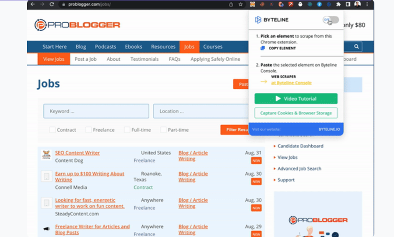Open the puzzle-piece Extensions menu
394x237 pixels.
[x=338, y=4]
